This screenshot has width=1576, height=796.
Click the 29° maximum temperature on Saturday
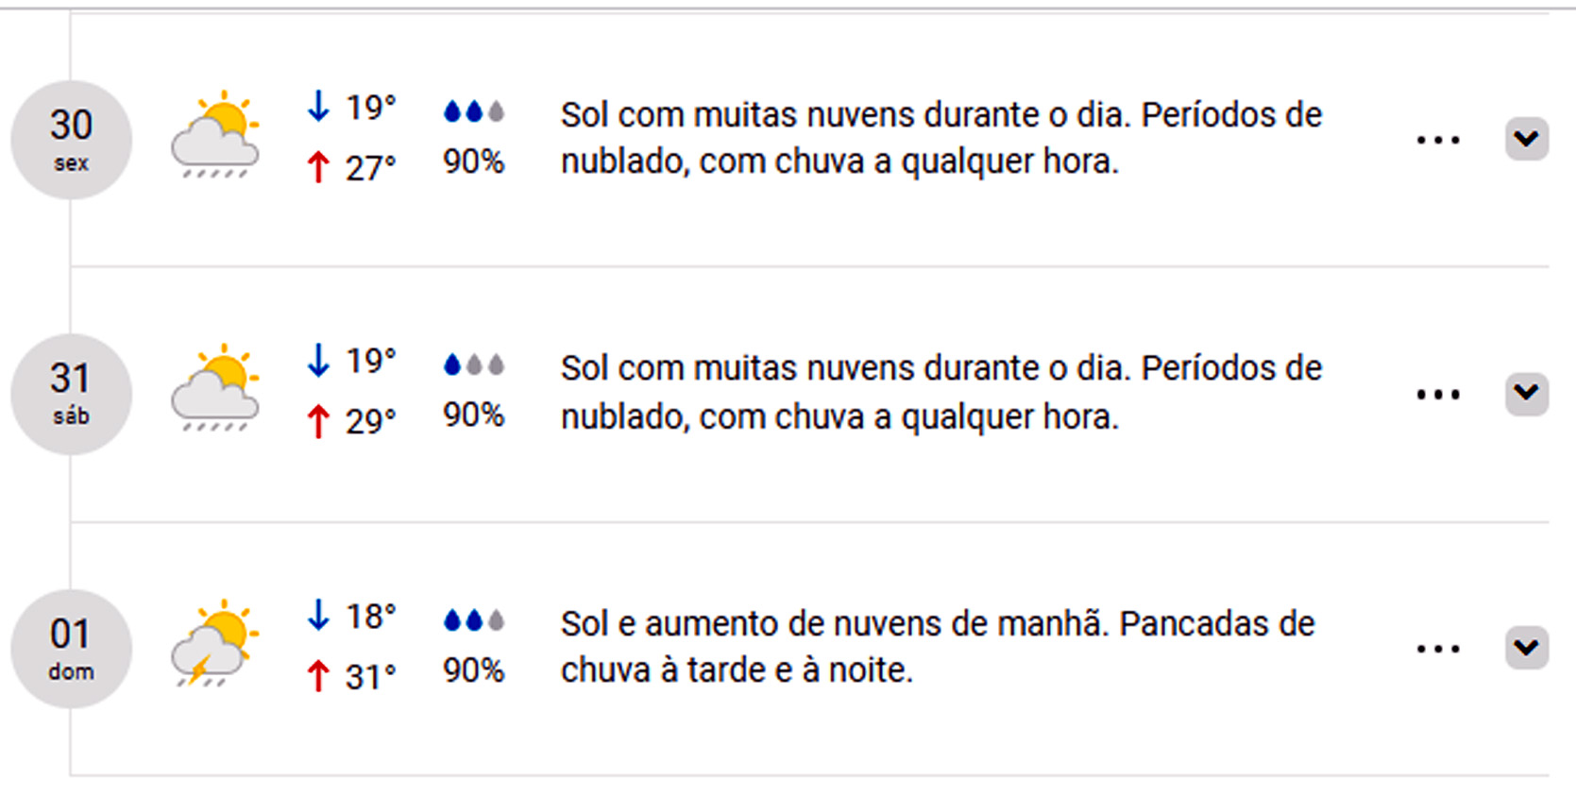[370, 421]
